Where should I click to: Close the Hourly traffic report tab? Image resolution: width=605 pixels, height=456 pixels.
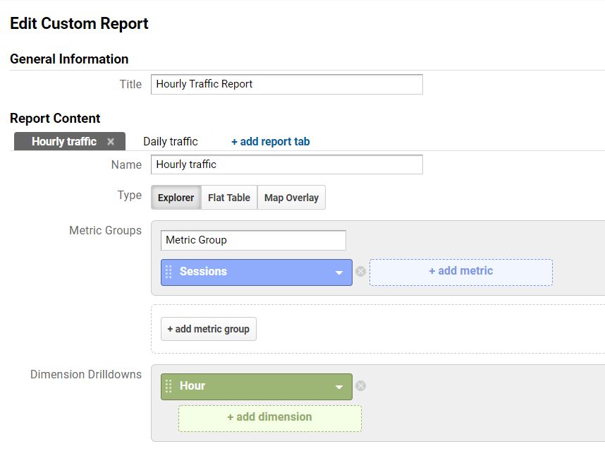point(111,141)
